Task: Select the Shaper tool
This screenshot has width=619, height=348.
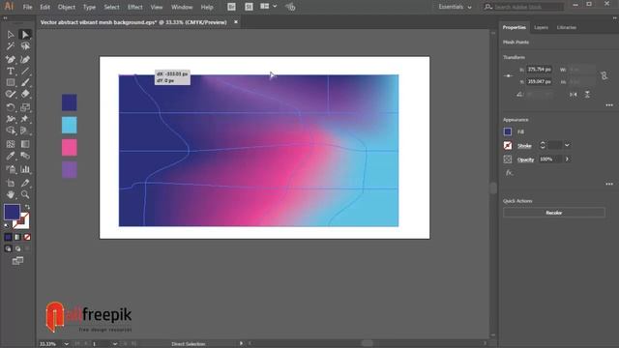Action: point(11,95)
